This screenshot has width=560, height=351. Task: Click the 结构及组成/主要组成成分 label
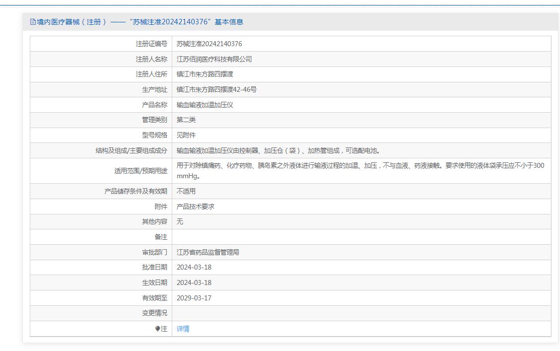132,151
